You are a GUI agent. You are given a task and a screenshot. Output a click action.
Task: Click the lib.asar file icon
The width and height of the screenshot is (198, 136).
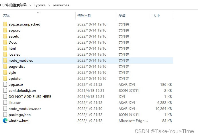(5, 102)
